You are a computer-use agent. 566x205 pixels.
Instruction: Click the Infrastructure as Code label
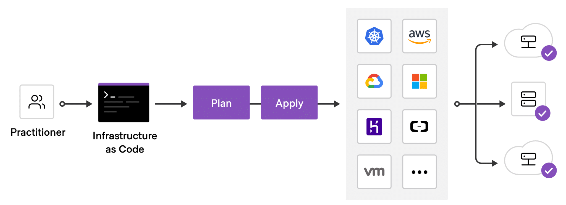click(125, 143)
